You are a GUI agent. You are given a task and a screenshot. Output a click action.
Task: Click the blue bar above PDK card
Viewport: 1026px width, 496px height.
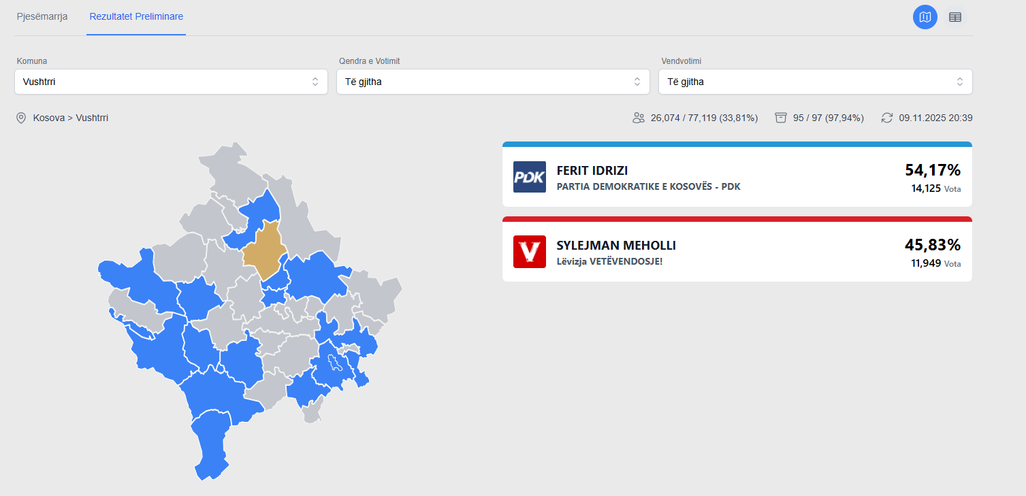click(737, 144)
